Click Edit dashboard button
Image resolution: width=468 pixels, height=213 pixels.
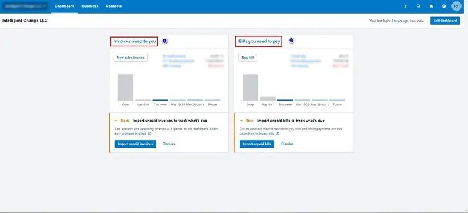point(445,21)
